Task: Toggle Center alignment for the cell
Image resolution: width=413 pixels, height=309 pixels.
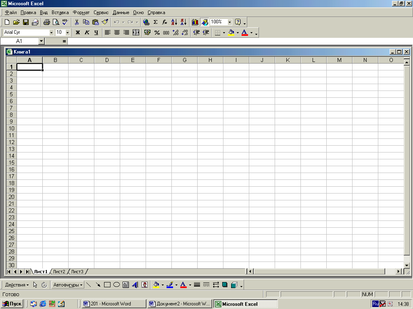Action: point(117,33)
